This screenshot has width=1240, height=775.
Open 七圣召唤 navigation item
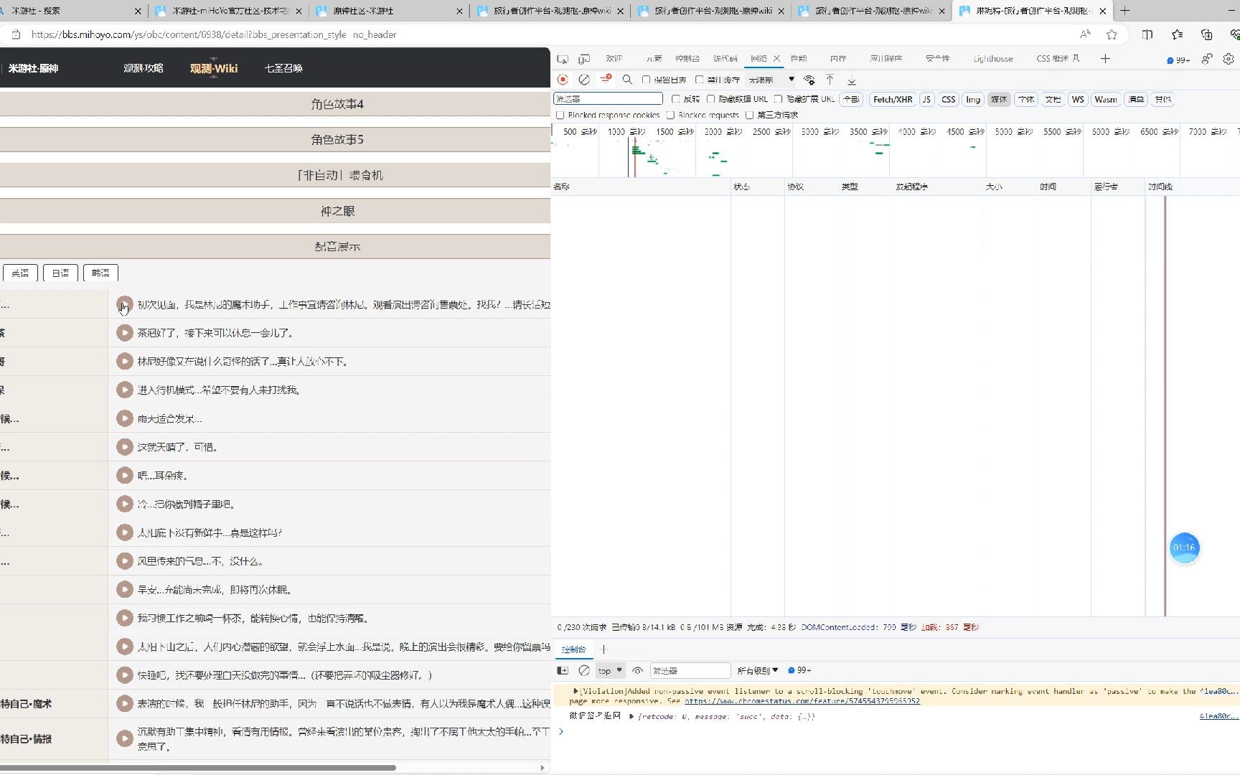283,68
